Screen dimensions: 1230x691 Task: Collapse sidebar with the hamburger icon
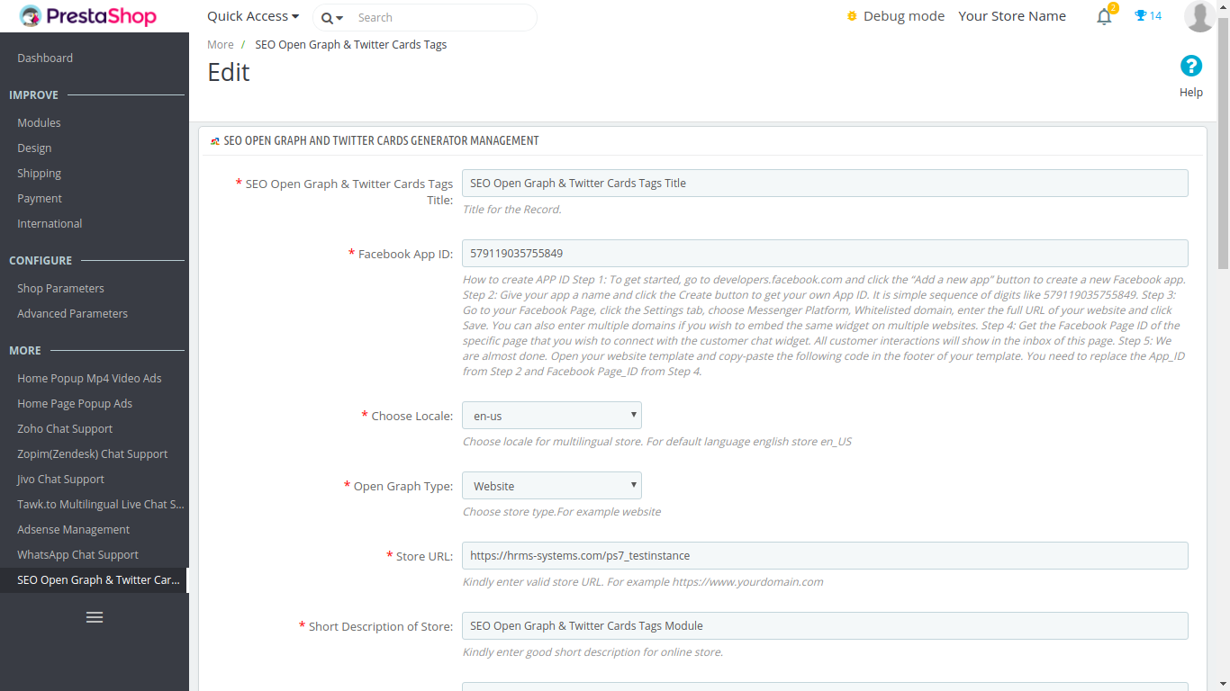click(95, 617)
